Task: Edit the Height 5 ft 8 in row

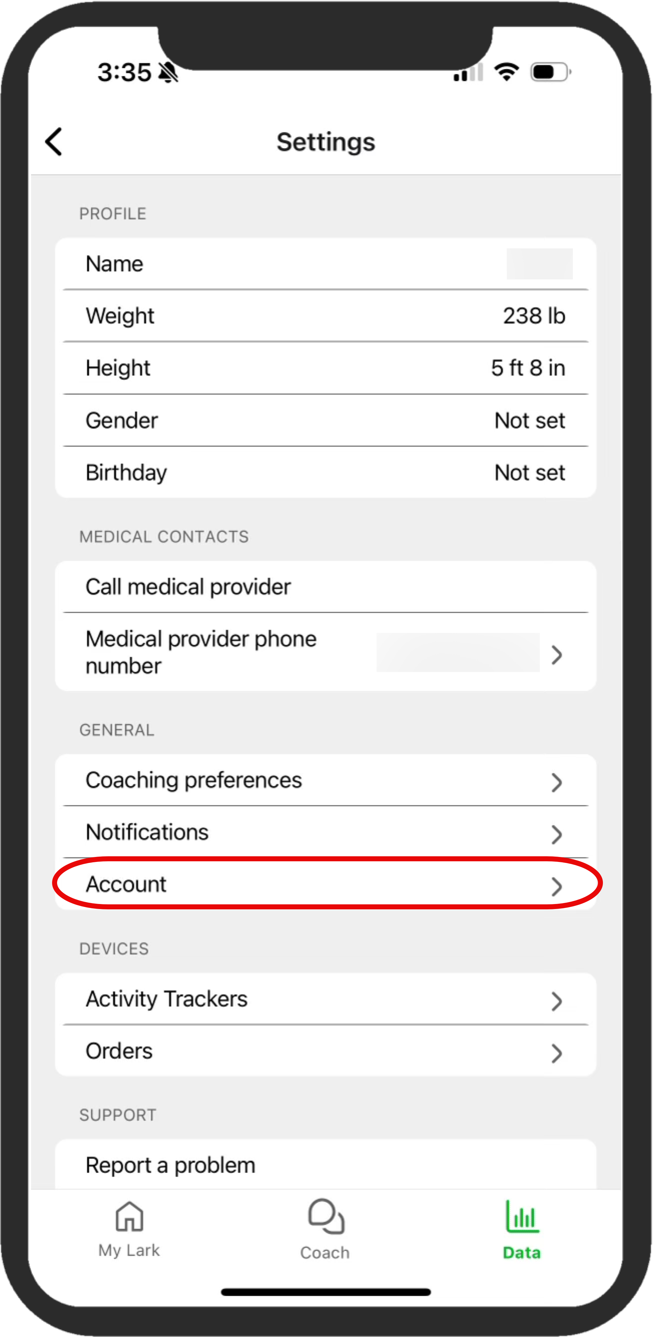Action: pos(325,368)
